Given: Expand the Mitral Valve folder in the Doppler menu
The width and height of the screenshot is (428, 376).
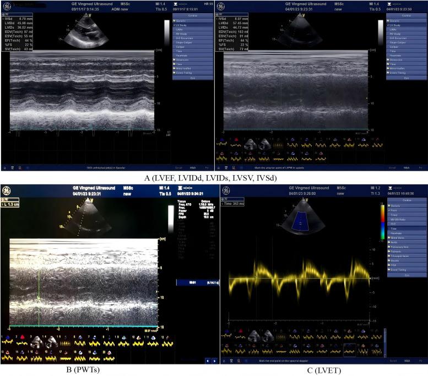Looking at the screenshot, I should (x=398, y=237).
